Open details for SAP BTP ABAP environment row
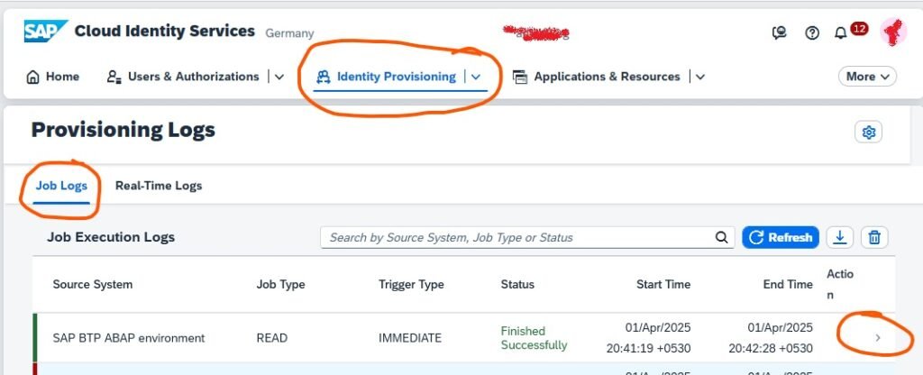 879,338
